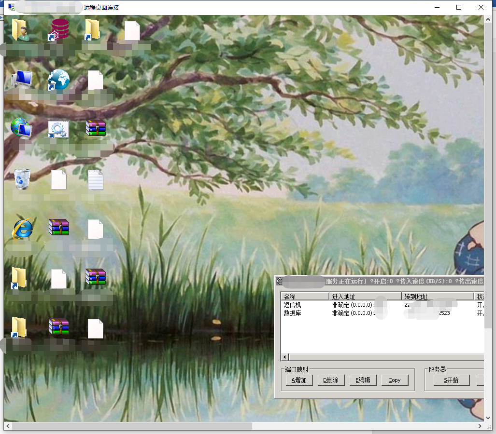Image resolution: width=496 pixels, height=434 pixels.
Task: Select WinRAR archive beside the gear shortcut
Action: coord(96,128)
